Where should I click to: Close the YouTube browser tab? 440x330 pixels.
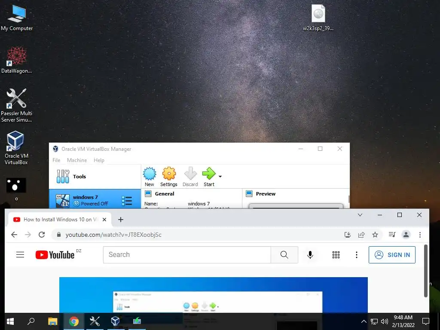pyautogui.click(x=104, y=220)
